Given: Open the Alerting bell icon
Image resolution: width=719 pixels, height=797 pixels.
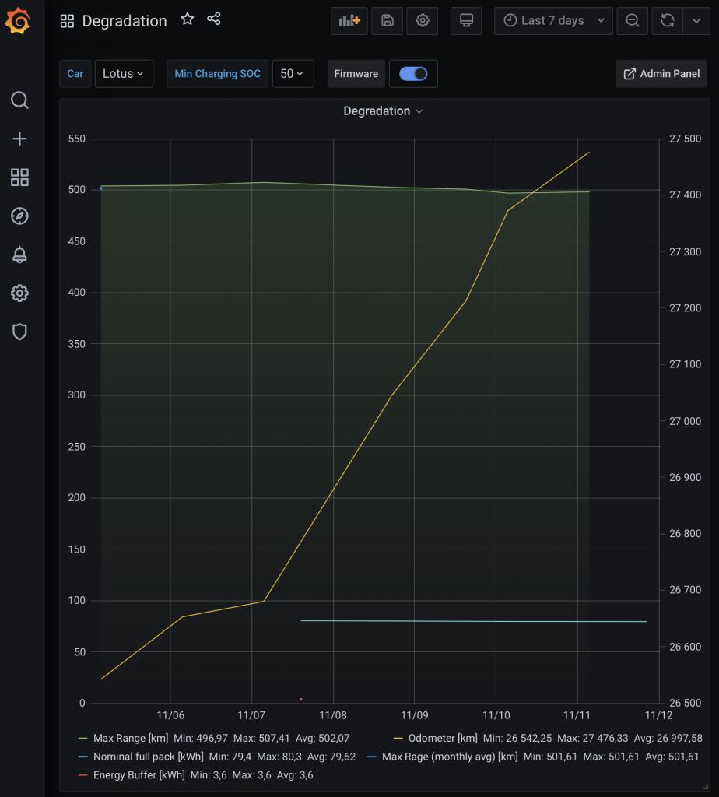Looking at the screenshot, I should 19,255.
